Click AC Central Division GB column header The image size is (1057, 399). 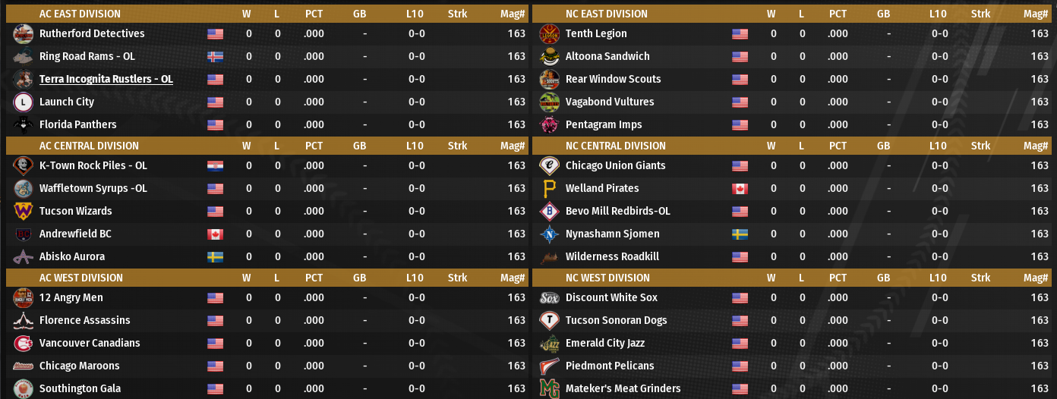359,146
